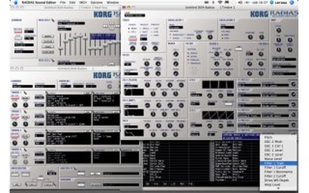The height and width of the screenshot is (193, 309).
Task: Click the popup list's bottom scroll arrow
Action: pos(279,189)
